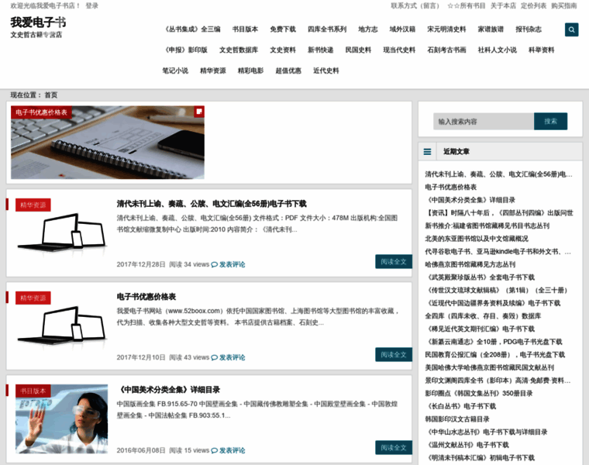589x465 pixels.
Task: Open recent article 北美的东亚图书馆以及中文馆藏概况
Action: tap(476, 239)
